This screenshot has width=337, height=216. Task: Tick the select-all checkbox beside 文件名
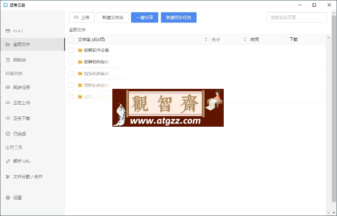click(71, 40)
